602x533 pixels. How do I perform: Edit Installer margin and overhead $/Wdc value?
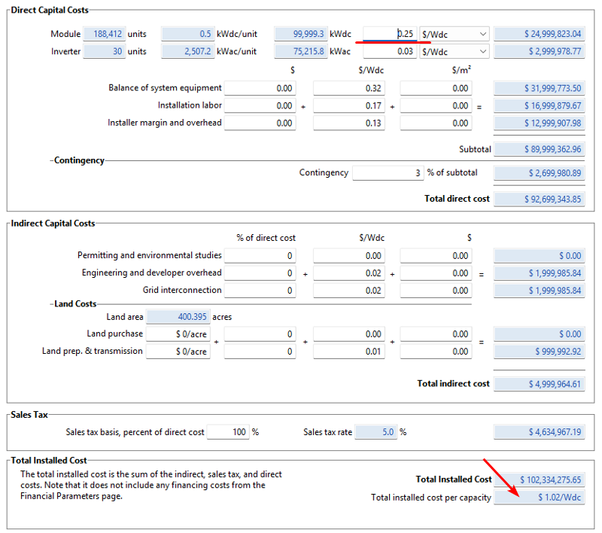click(348, 123)
